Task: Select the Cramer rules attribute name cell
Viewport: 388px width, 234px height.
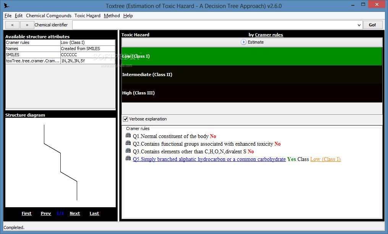Action: pyautogui.click(x=33, y=42)
